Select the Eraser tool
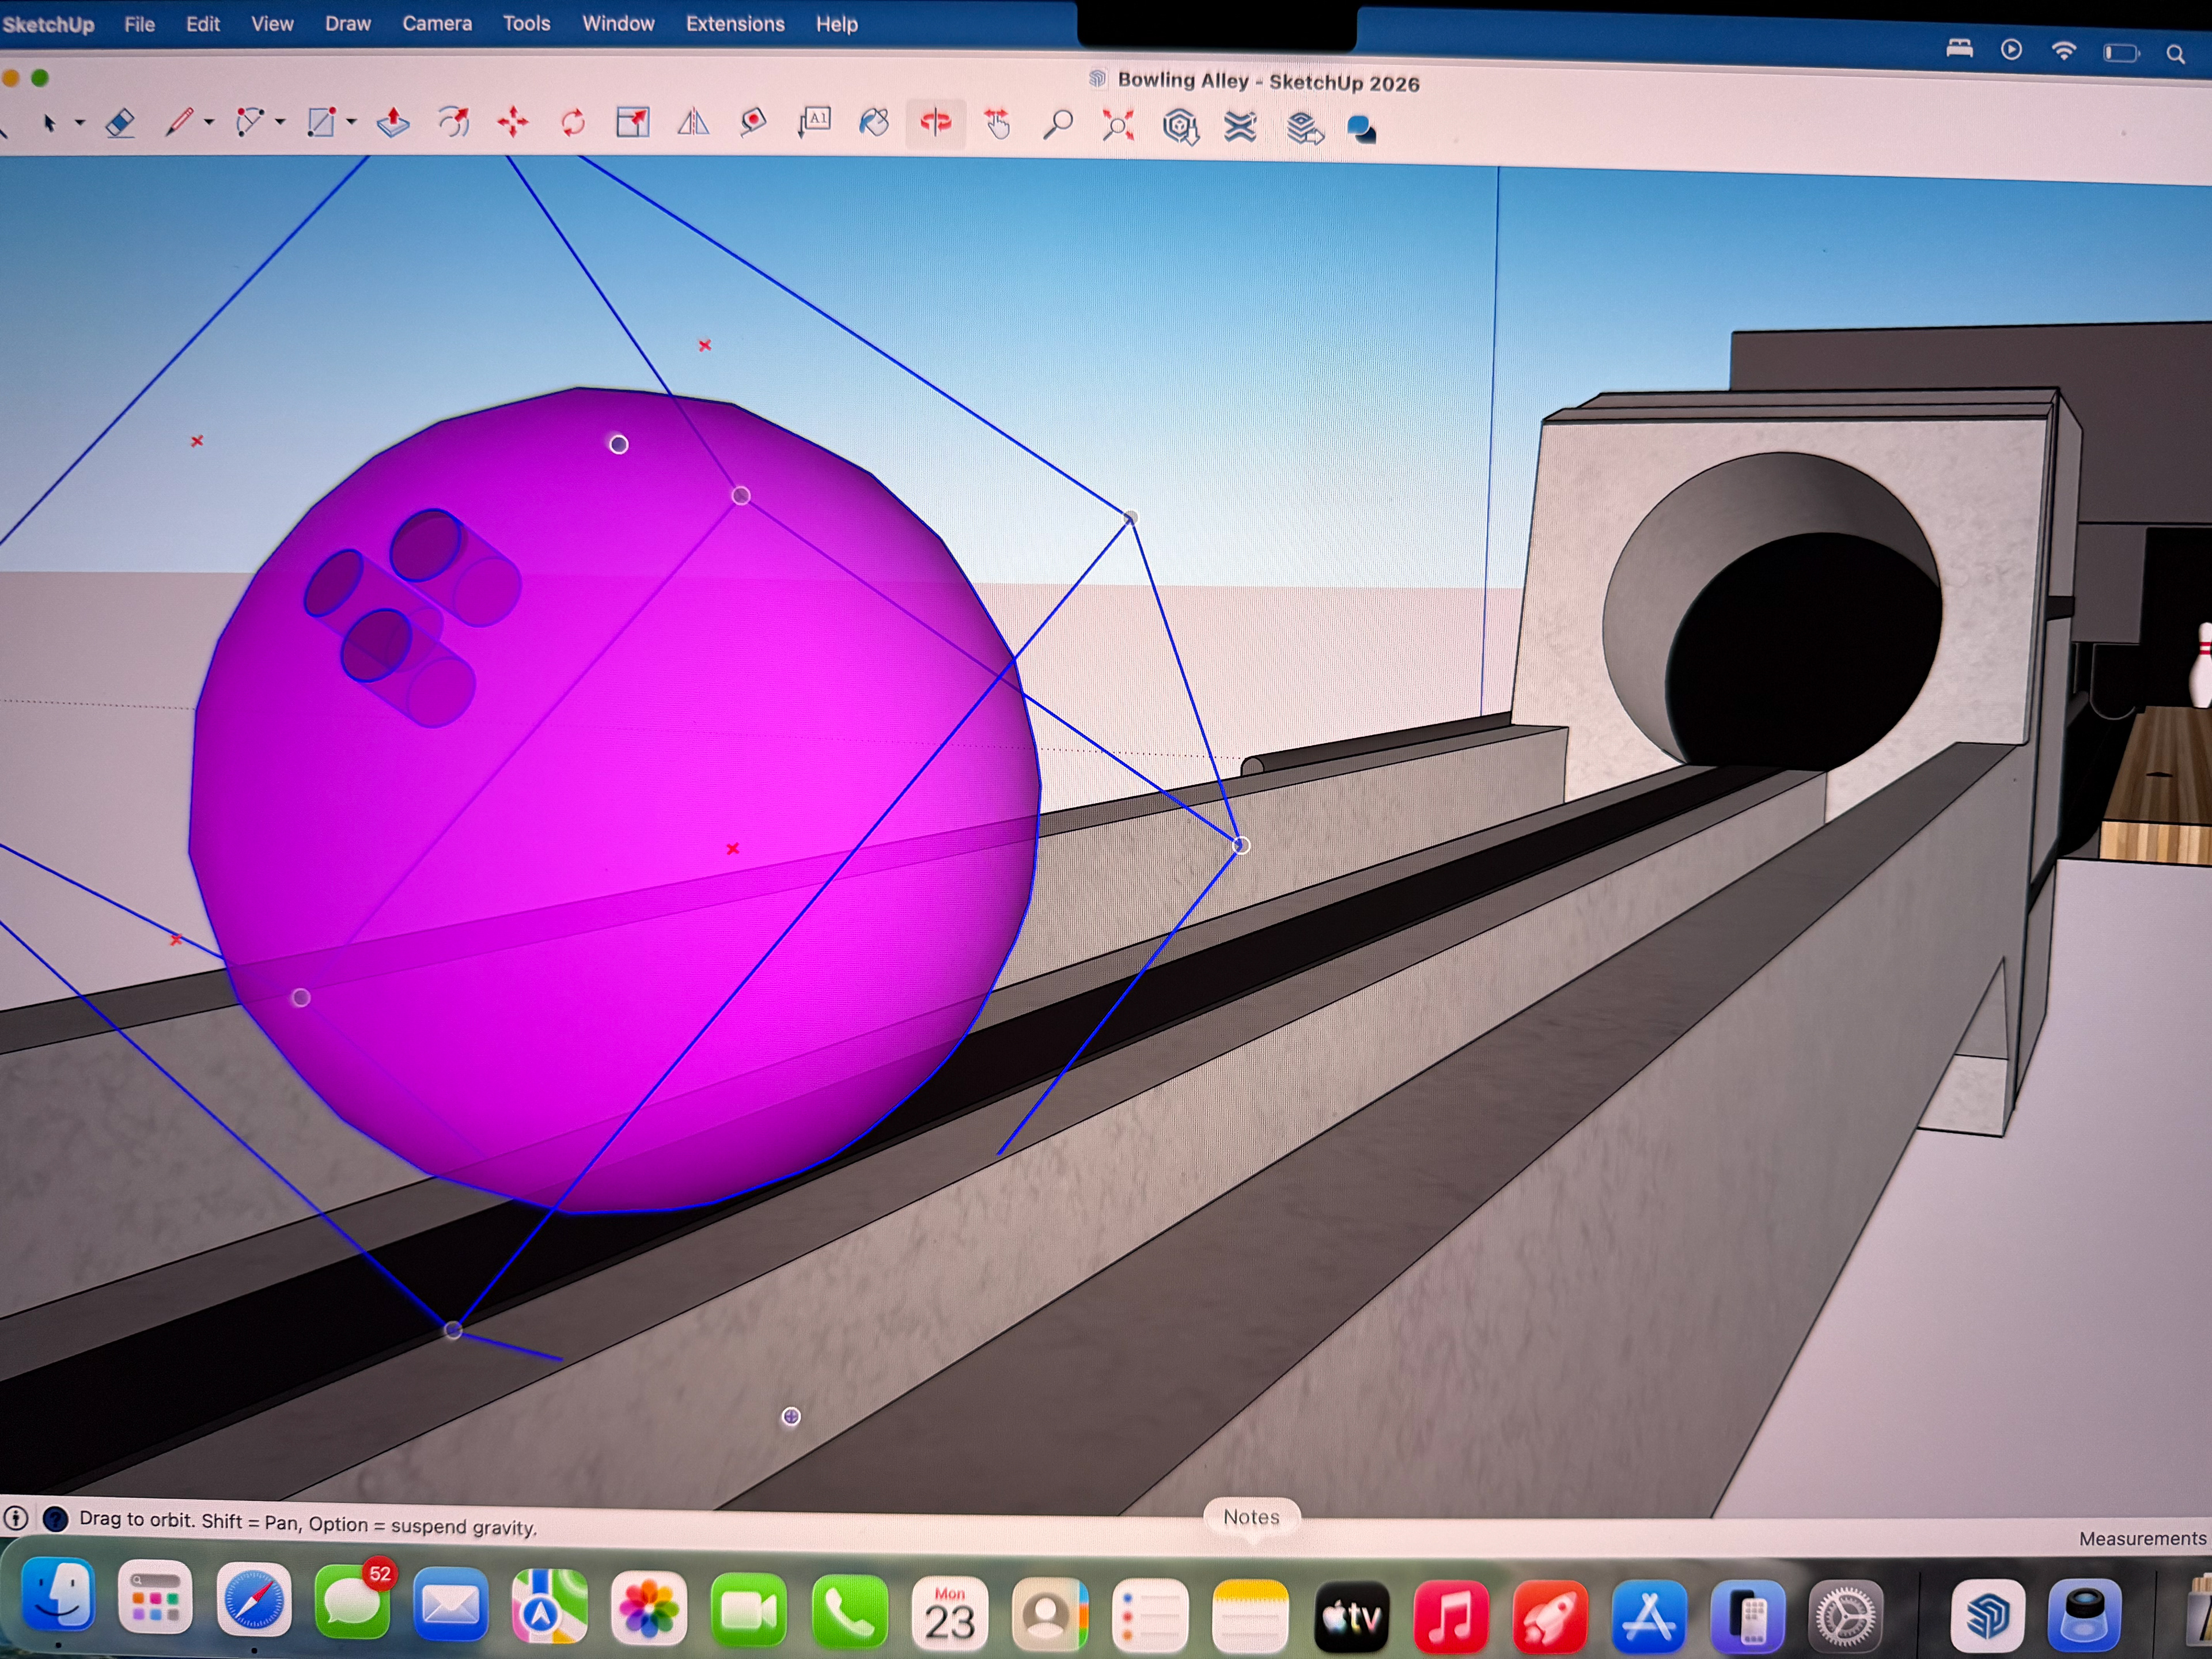This screenshot has height=1659, width=2212. pyautogui.click(x=120, y=123)
